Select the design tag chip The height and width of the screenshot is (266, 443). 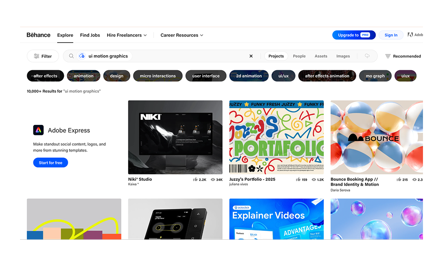(x=117, y=76)
